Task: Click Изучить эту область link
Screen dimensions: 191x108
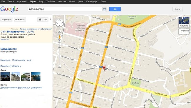Action: pyautogui.click(x=11, y=66)
